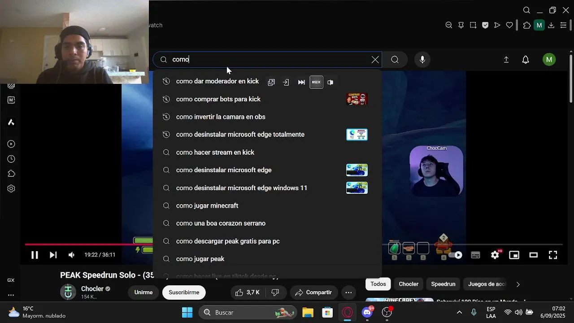Screen dimensions: 574x323
Task: Open the player icon in Opera sidebar
Action: 11,144
